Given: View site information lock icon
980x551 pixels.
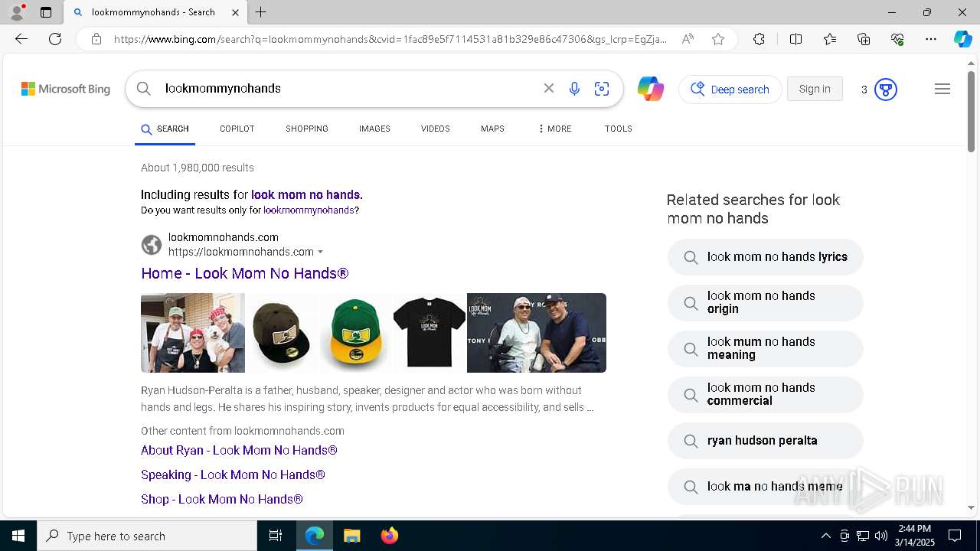Looking at the screenshot, I should 96,39.
